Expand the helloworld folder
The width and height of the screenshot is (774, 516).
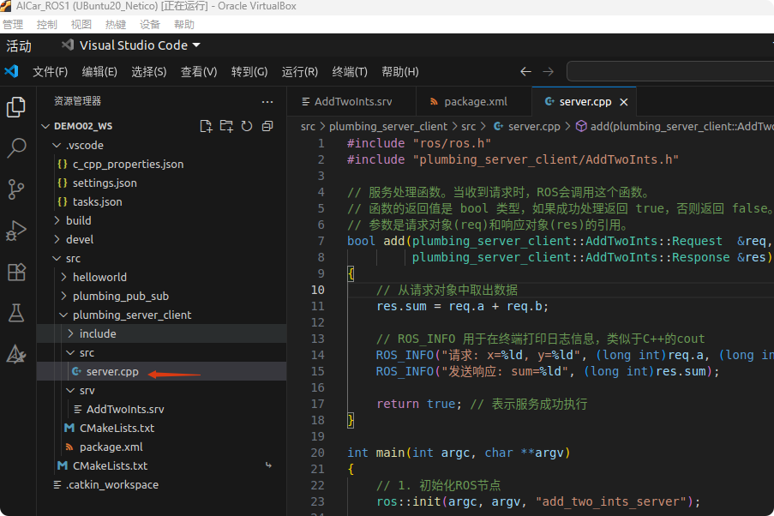(99, 277)
